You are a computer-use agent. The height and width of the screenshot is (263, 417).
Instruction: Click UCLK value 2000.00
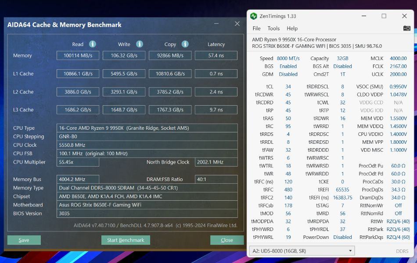[x=398, y=75]
